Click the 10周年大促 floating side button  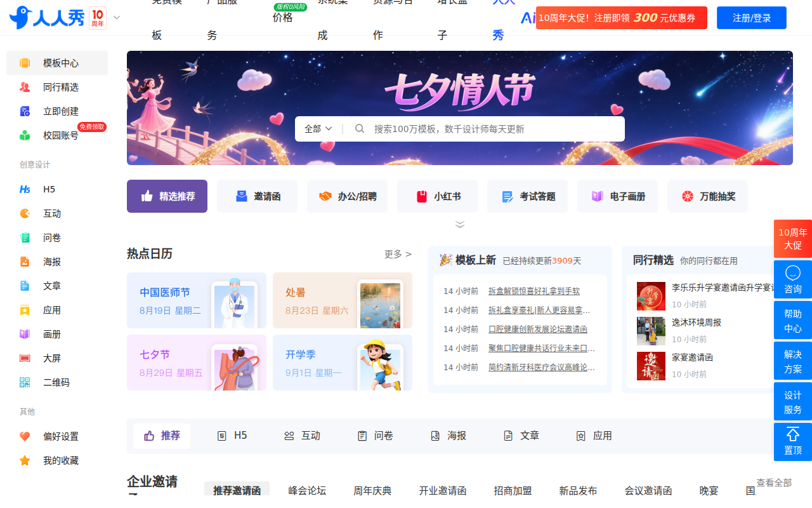(x=793, y=239)
